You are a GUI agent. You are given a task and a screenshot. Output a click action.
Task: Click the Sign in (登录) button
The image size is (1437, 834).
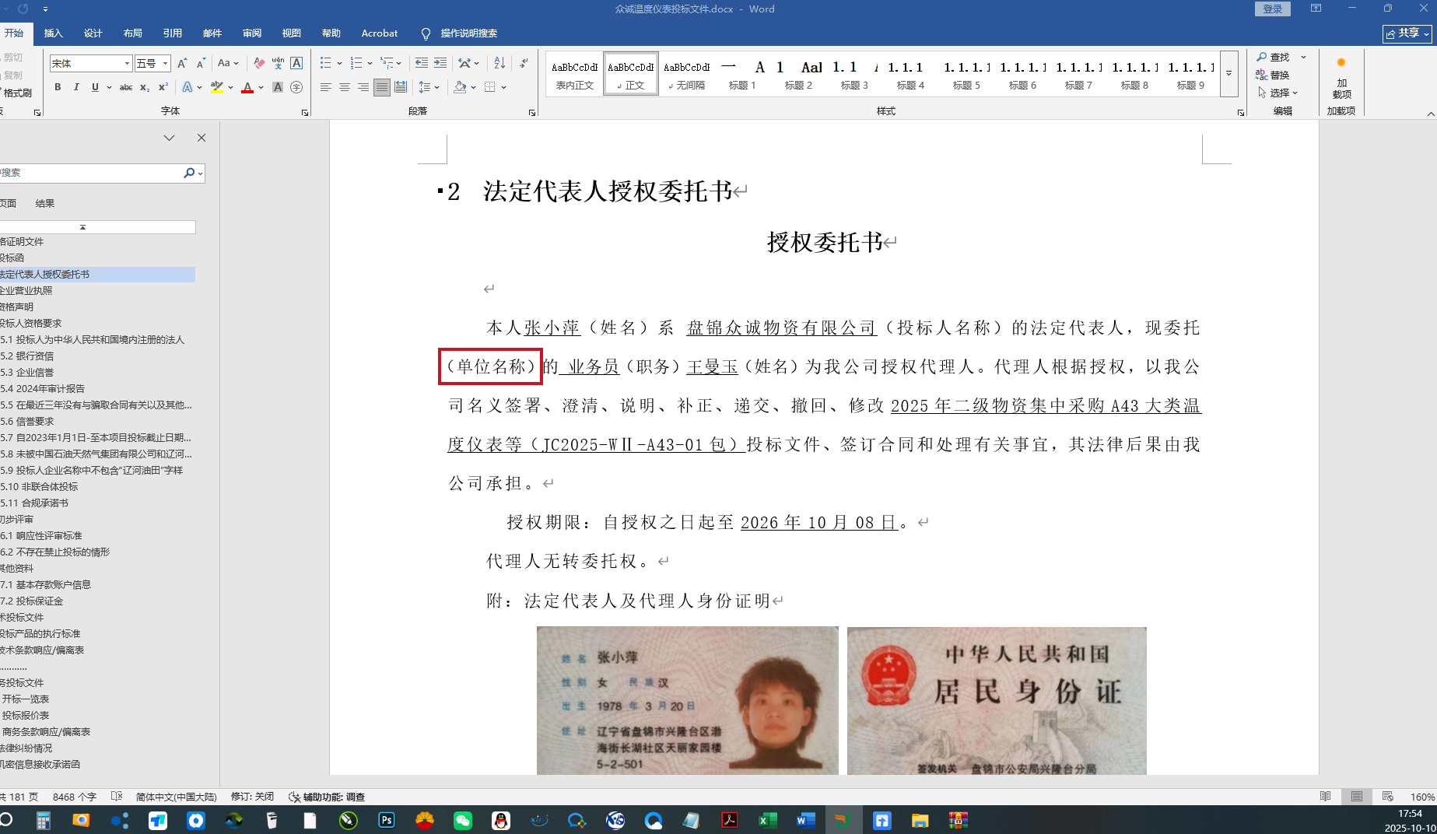(1273, 9)
